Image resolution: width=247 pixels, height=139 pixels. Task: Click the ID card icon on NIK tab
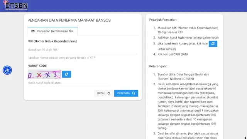pos(33,31)
